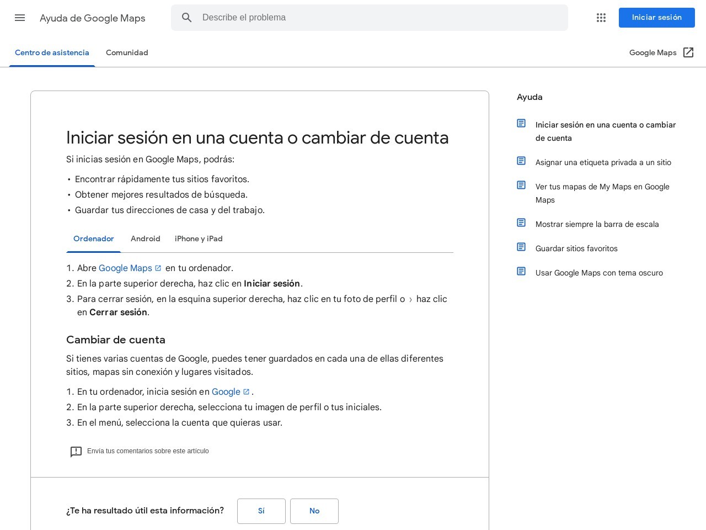The width and height of the screenshot is (706, 530).
Task: Click the feedback exclamation bubble icon
Action: (x=76, y=452)
